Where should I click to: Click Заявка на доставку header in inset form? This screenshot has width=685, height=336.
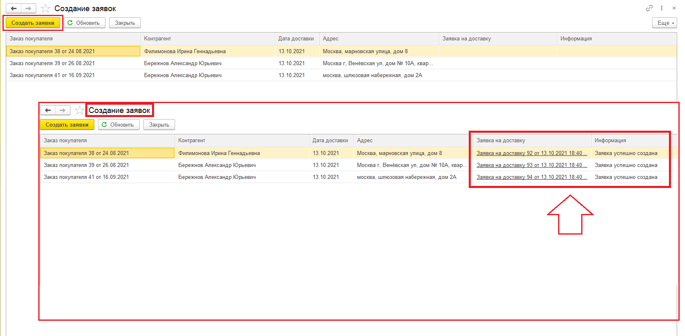(532, 140)
